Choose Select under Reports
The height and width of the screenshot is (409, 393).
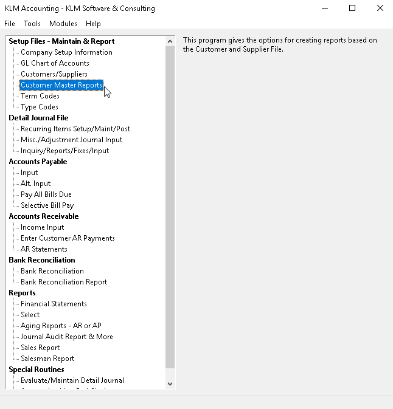tap(30, 315)
